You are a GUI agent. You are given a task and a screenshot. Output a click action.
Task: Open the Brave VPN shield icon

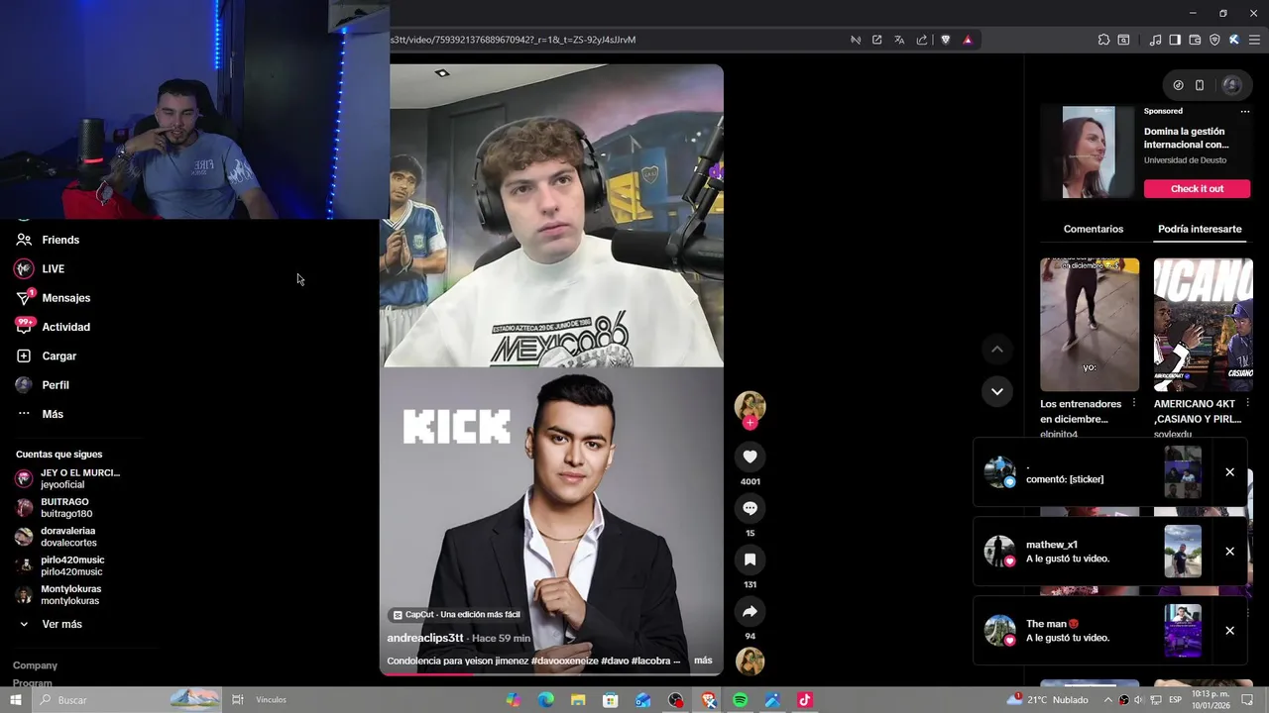coord(1214,40)
